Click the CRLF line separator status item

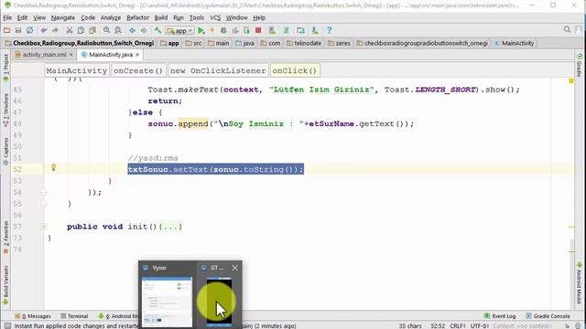coord(458,325)
